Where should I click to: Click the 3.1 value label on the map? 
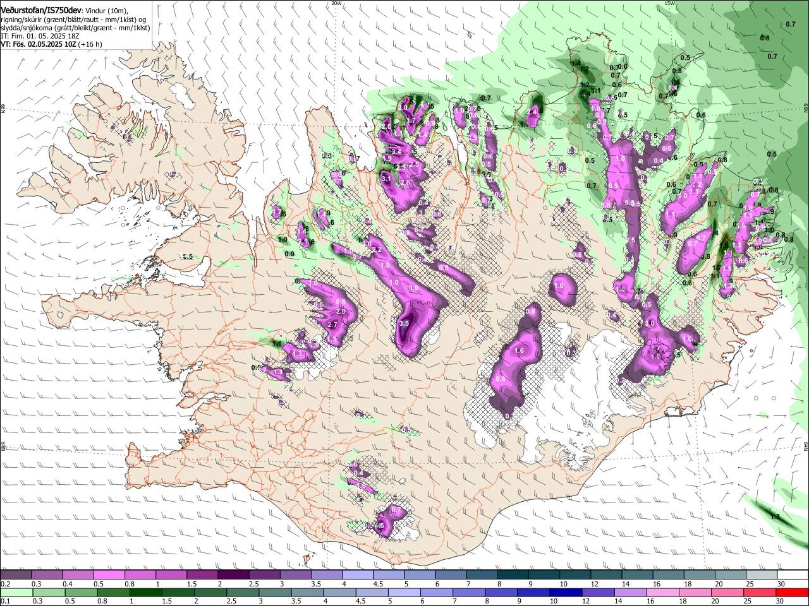point(387,179)
